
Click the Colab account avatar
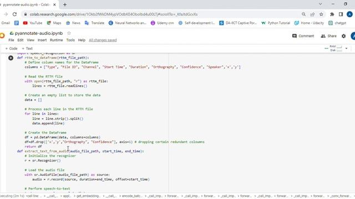tap(353, 36)
